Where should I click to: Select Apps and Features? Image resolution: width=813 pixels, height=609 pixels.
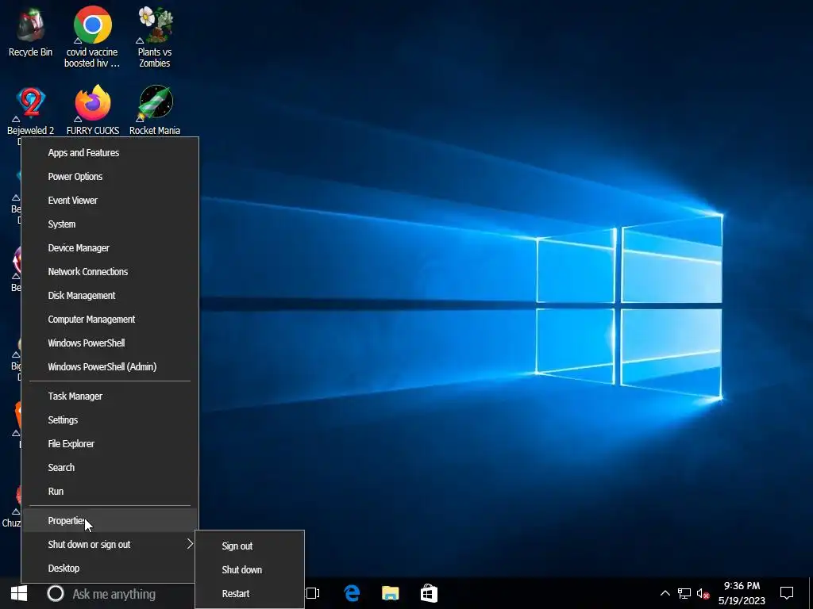110,153
